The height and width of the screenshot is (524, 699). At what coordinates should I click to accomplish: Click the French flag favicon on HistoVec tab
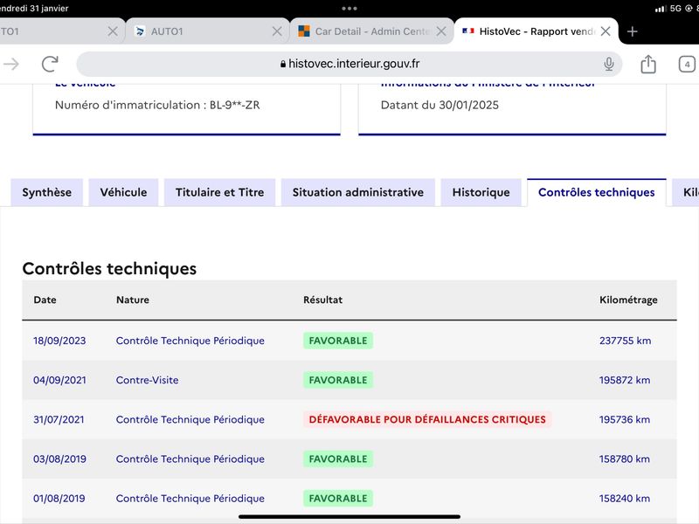[x=468, y=31]
